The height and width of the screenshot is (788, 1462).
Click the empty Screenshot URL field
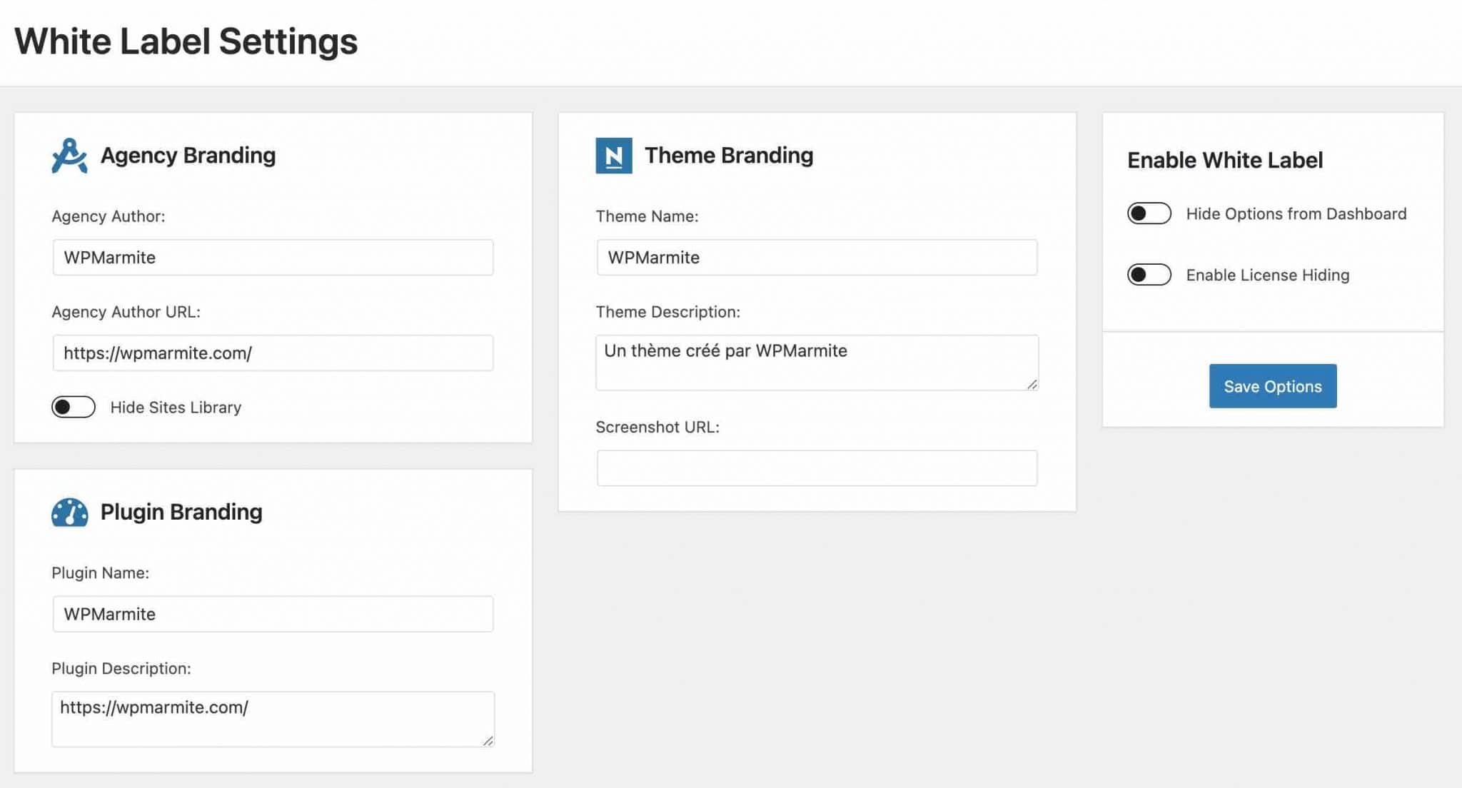click(817, 468)
